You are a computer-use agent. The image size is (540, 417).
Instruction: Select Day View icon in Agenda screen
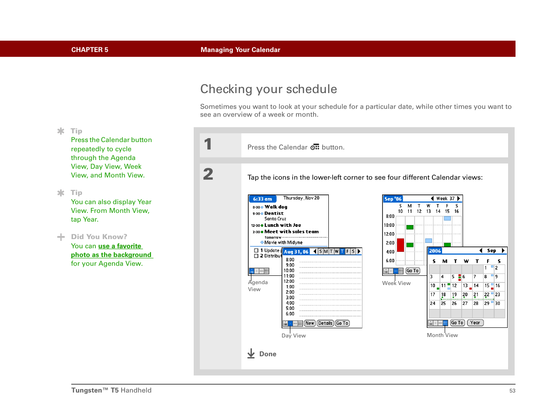257,271
